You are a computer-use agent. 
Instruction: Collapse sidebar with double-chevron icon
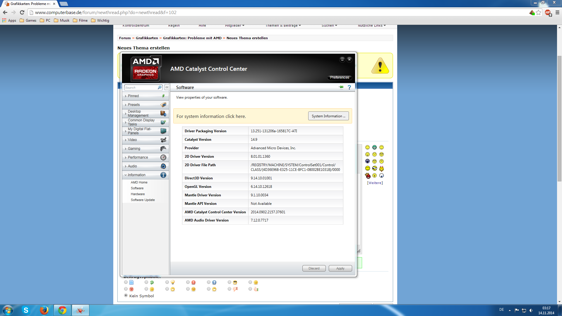[167, 87]
